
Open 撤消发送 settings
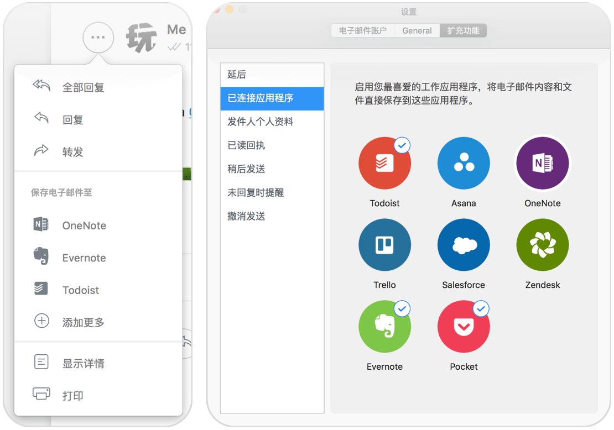point(272,216)
